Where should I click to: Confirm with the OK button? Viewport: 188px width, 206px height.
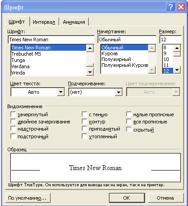tap(127, 198)
